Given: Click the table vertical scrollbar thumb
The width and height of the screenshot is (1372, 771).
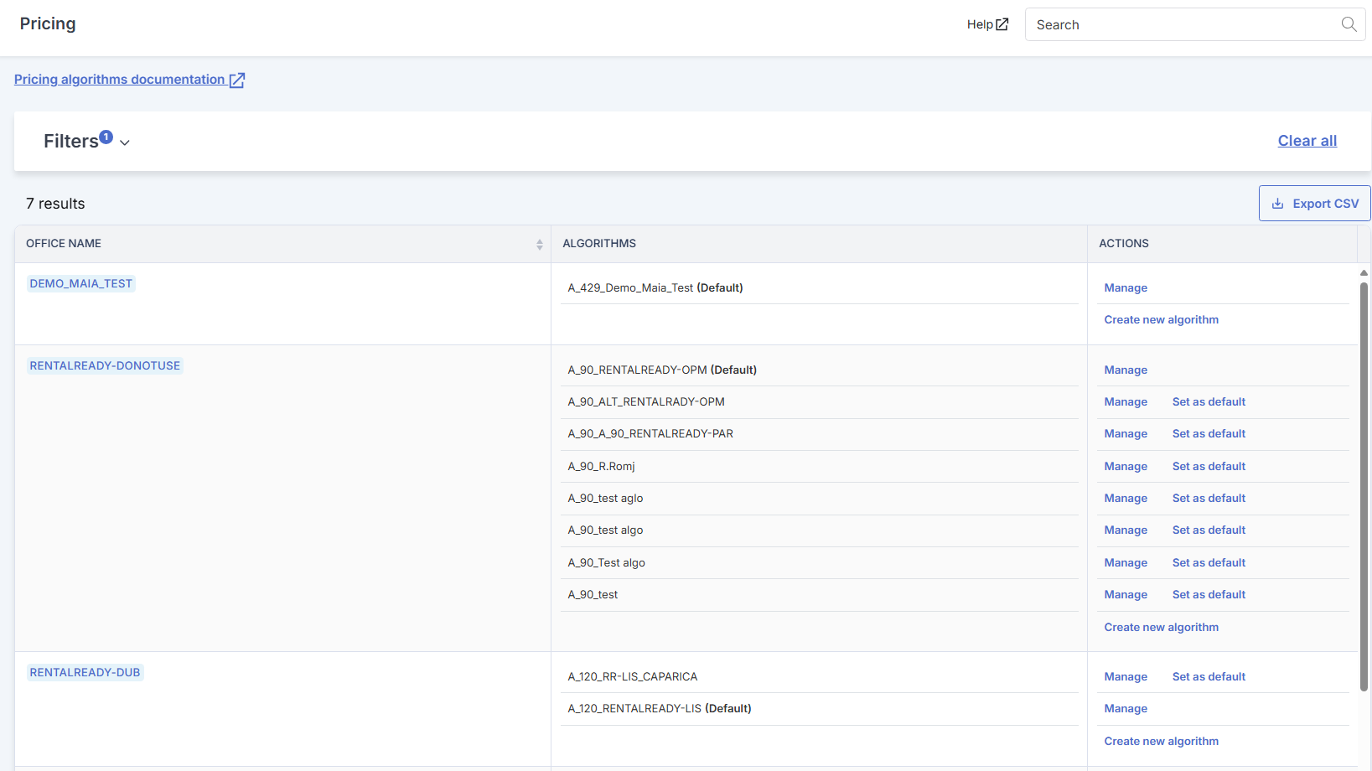Looking at the screenshot, I should pos(1364,486).
